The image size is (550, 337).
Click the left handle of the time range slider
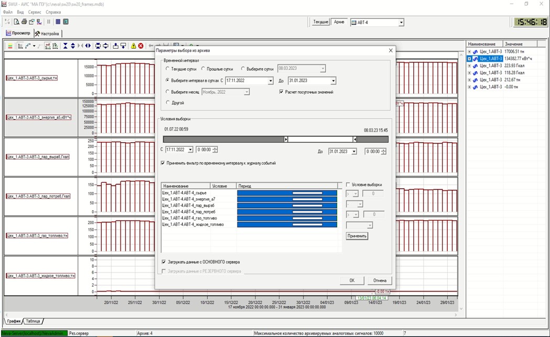pyautogui.click(x=286, y=139)
